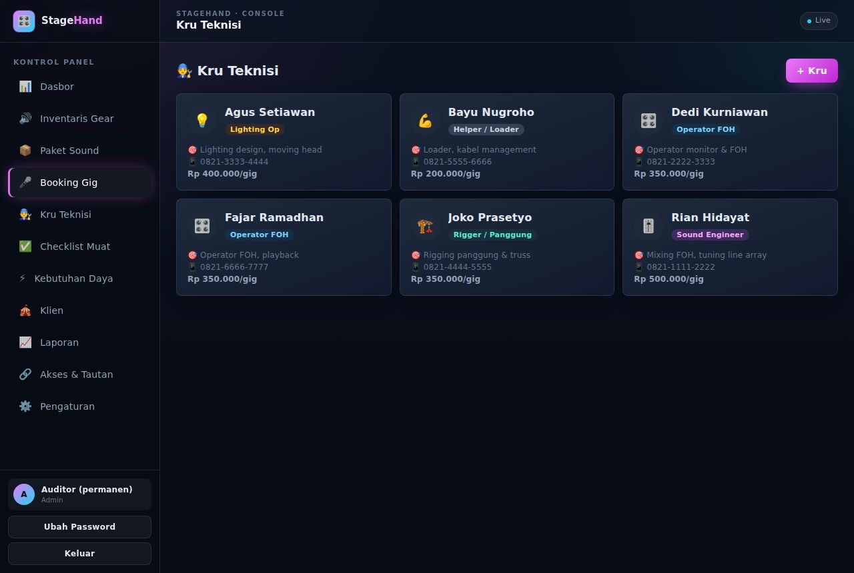
Task: Click the light bulb avatar on Agus Setiawan
Action: [x=202, y=121]
